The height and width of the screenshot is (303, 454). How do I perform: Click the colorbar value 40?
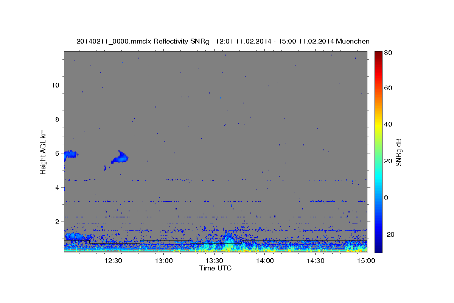point(388,125)
